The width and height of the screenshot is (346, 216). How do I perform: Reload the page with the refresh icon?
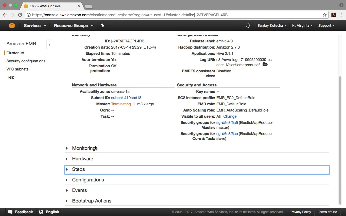click(20, 15)
